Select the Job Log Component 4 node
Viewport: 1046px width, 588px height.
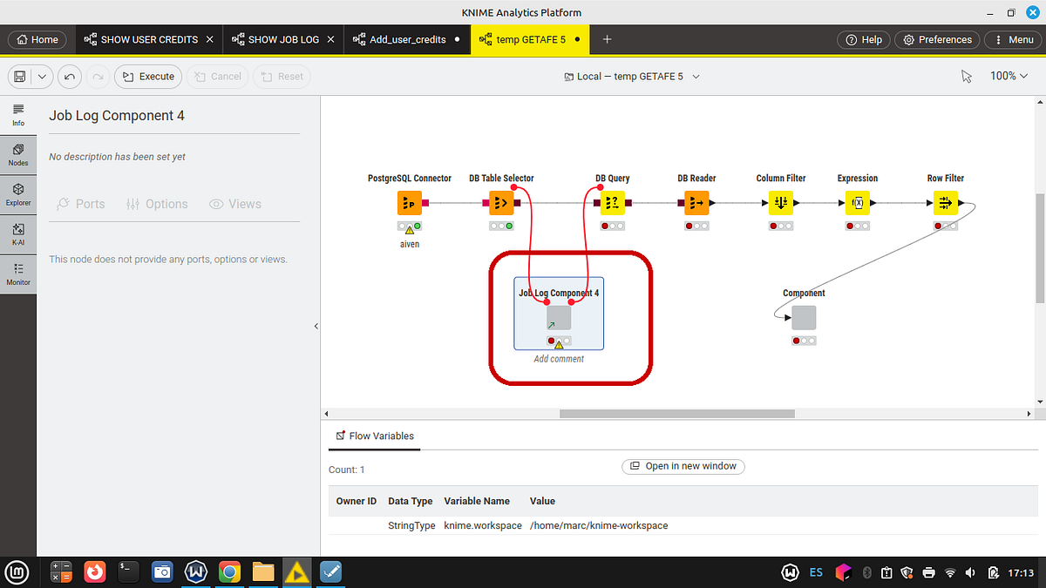559,318
